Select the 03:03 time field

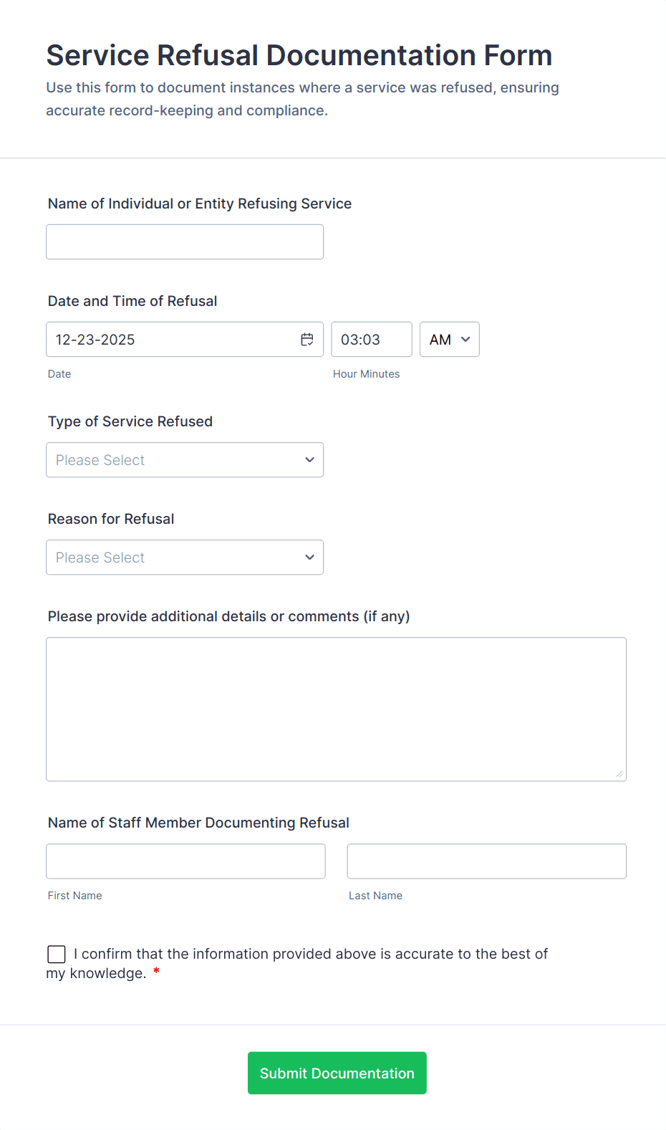coord(371,340)
